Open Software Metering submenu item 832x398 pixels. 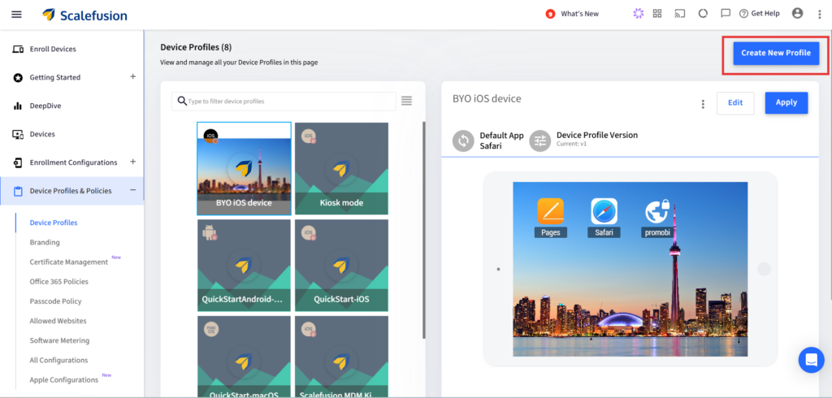(x=59, y=340)
